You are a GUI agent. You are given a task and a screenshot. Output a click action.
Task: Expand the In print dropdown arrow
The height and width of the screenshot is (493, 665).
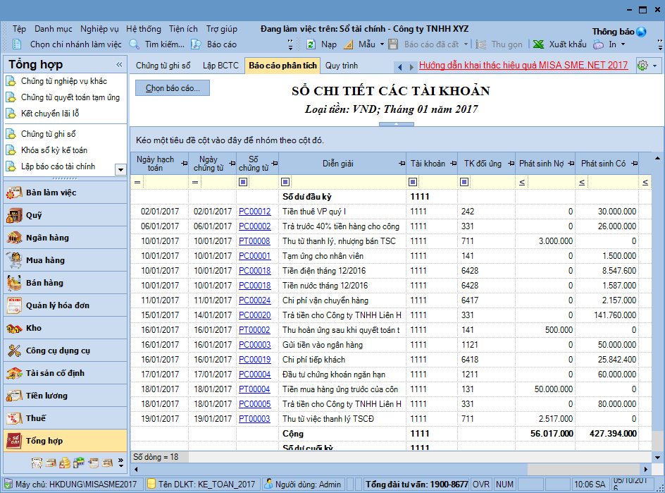tap(623, 44)
